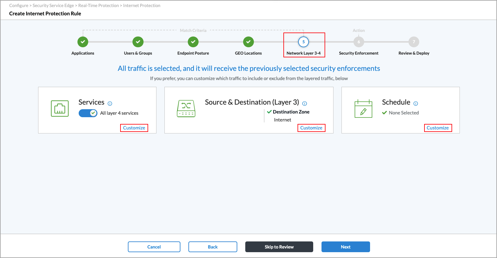Go Back to the previous step
Viewport: 497px width, 258px height.
pyautogui.click(x=213, y=247)
